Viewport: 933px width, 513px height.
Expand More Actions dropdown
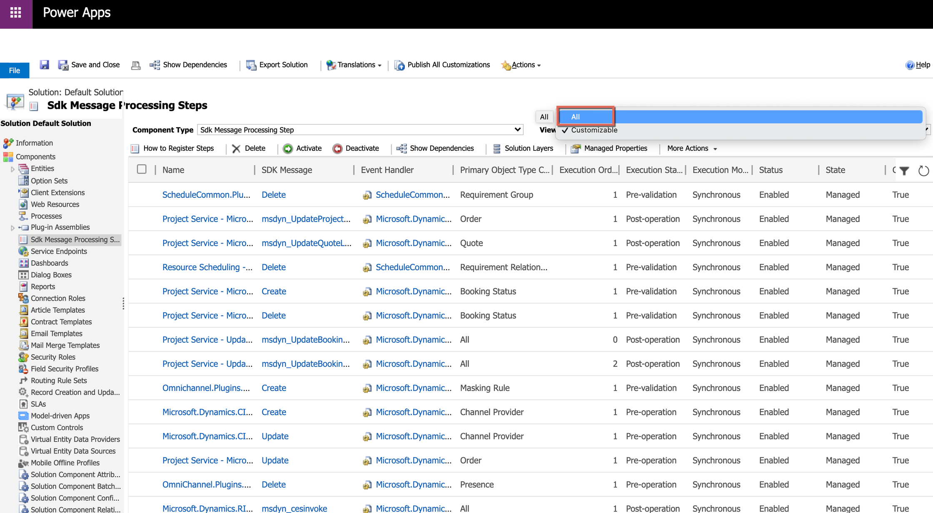(692, 149)
